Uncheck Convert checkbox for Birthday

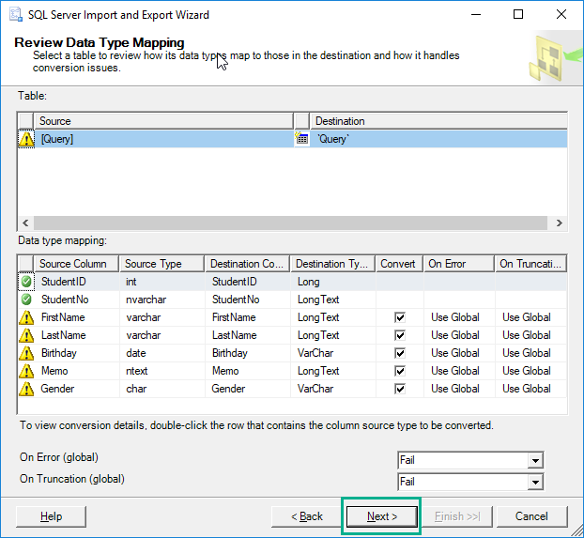[x=399, y=353]
